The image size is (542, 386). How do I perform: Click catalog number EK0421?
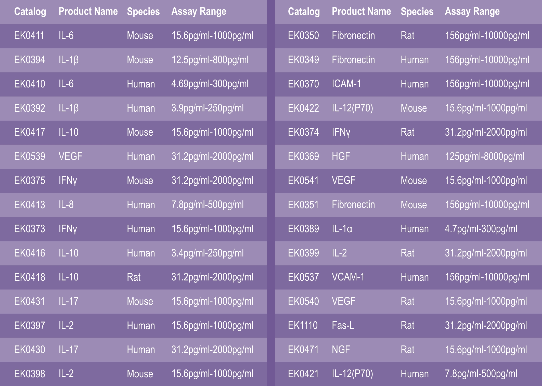(x=303, y=374)
